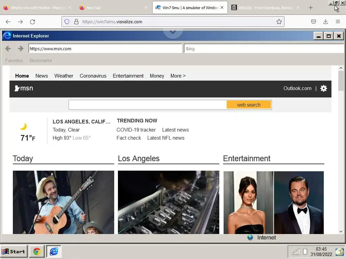Reload the Firefox page
This screenshot has height=259, width=346.
point(32,22)
